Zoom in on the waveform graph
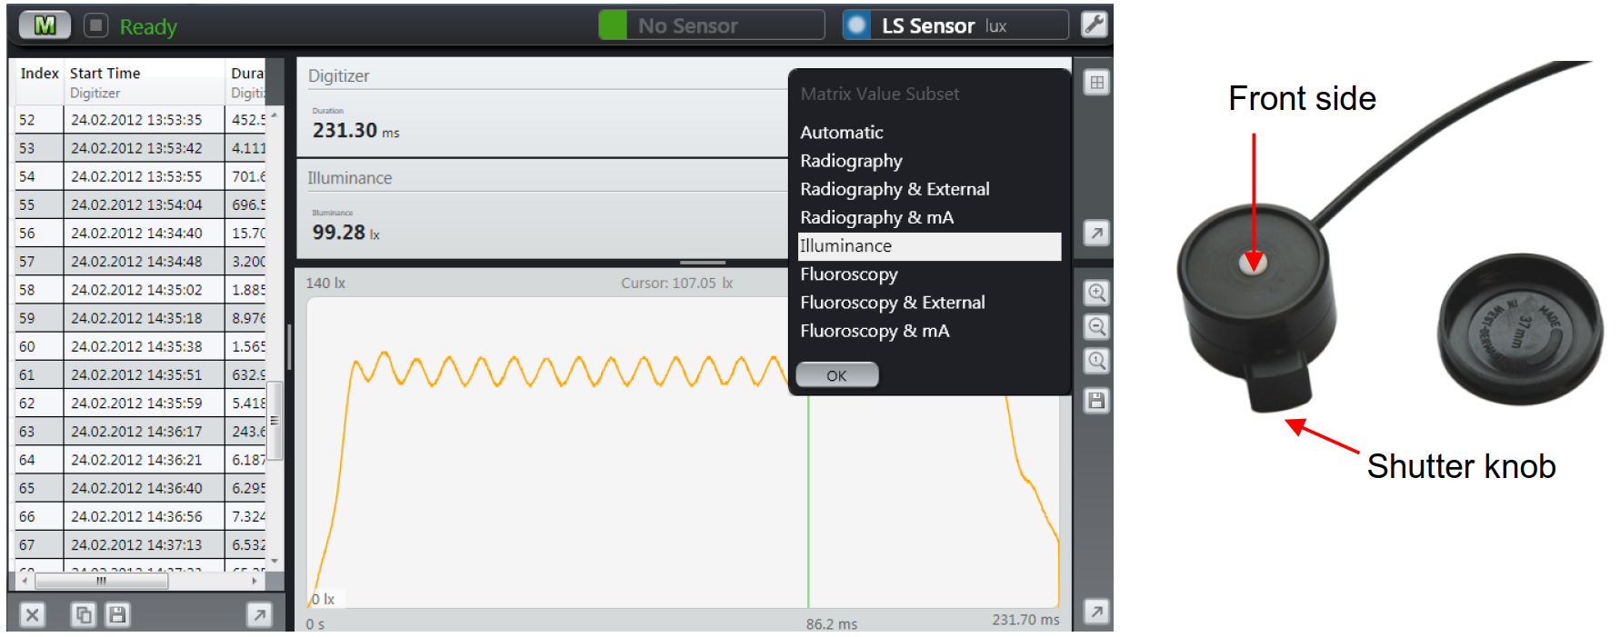1620x637 pixels. pyautogui.click(x=1096, y=293)
